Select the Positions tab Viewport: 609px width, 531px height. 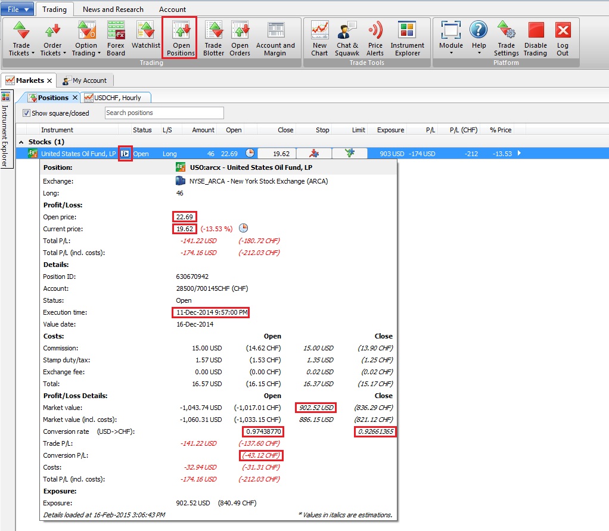(48, 98)
